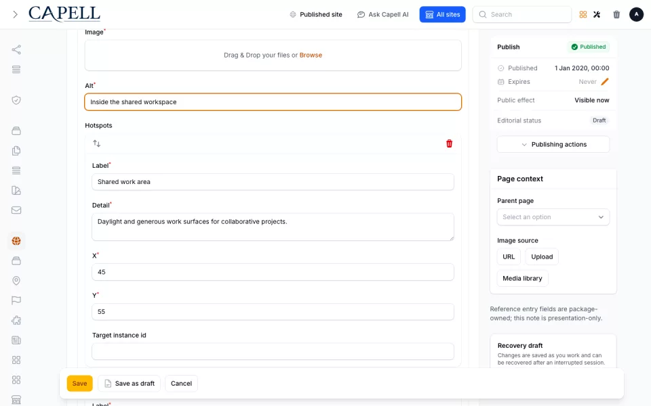Click the yellow Save button
Screen dimensions: 651x406
pyautogui.click(x=80, y=384)
